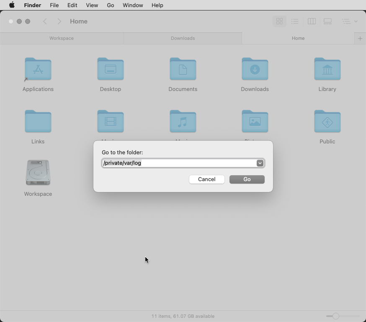Select the Home tab
Screen dimensions: 366x322
coord(298,38)
